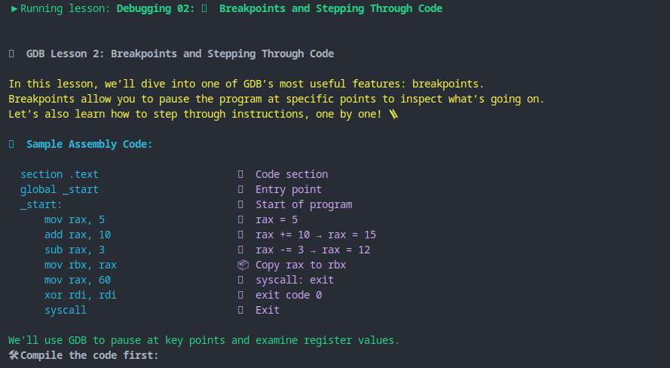670x368 pixels.
Task: Click the glyph icon beside syscall: exit comment
Action: coord(240,280)
